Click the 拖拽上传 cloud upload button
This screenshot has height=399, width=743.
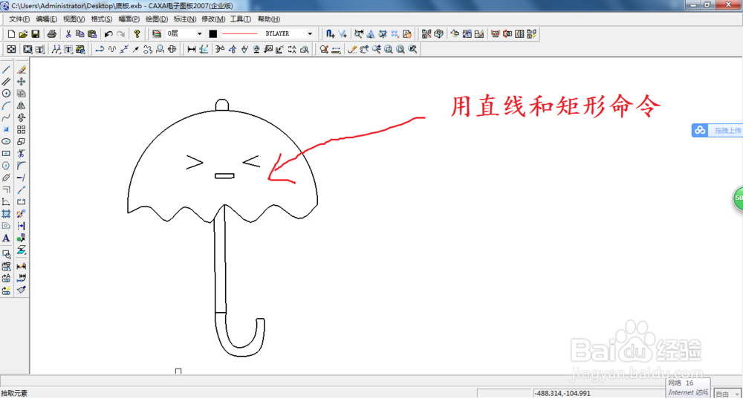(717, 130)
